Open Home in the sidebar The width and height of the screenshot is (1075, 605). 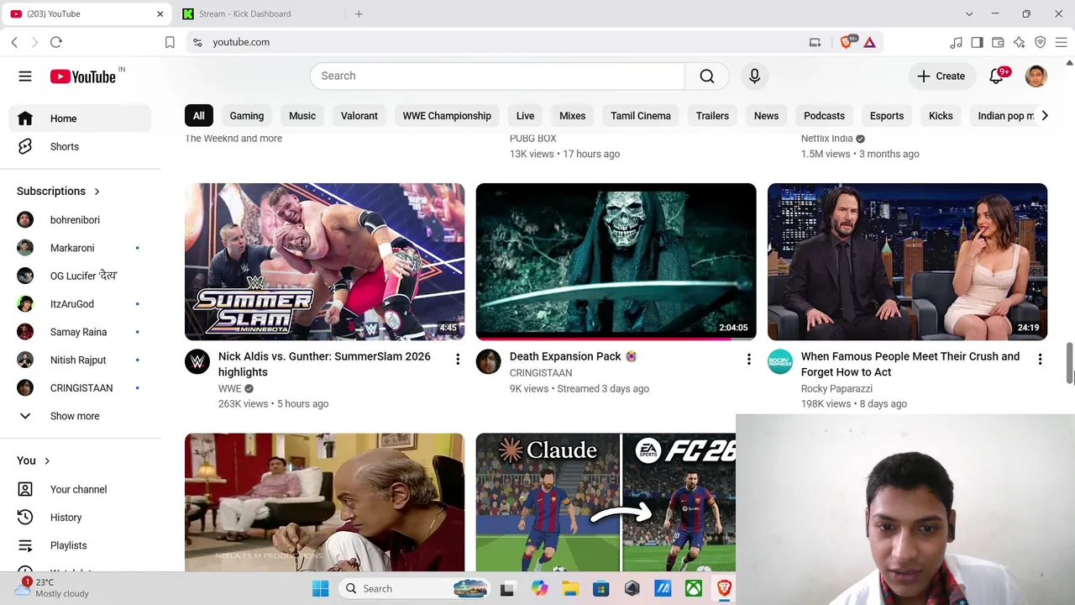(80, 118)
